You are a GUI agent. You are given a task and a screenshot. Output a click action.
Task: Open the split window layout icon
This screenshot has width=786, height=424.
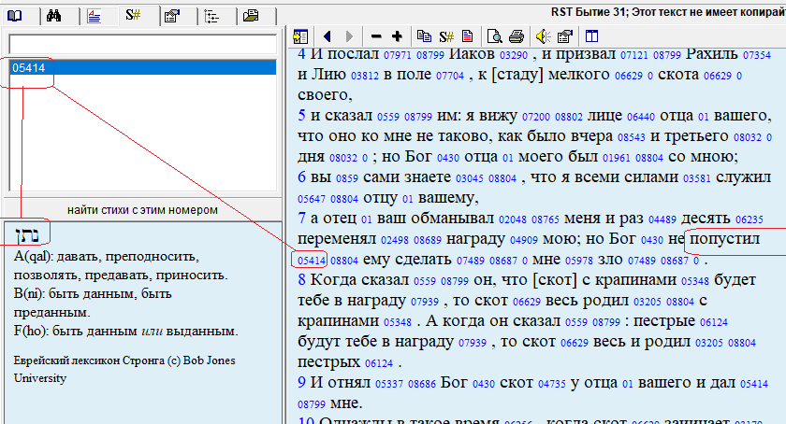(x=591, y=36)
